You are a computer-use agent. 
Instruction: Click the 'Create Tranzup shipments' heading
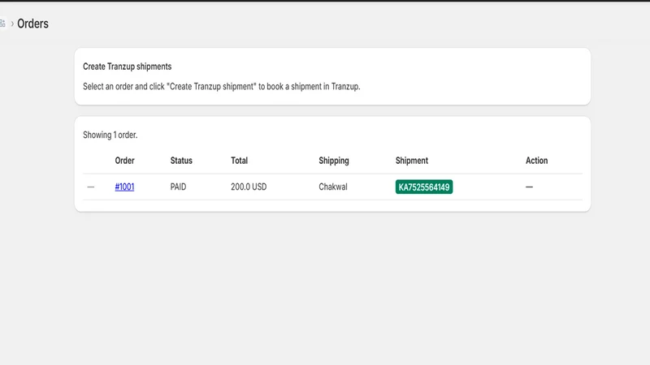pos(128,67)
